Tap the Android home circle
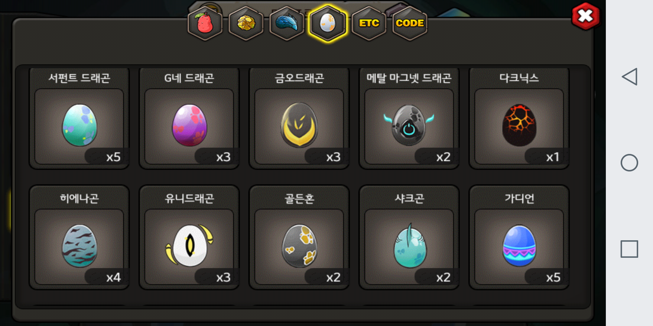Image resolution: width=653 pixels, height=326 pixels. tap(629, 163)
